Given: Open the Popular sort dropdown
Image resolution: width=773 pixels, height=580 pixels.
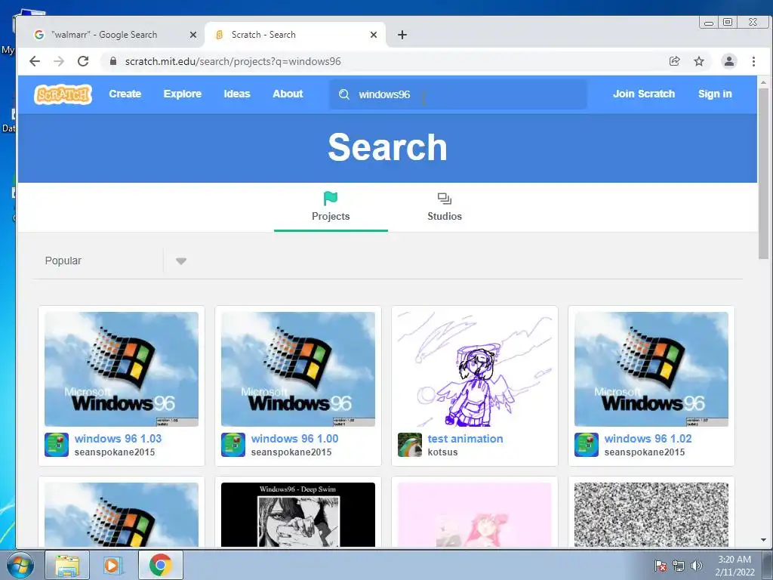Looking at the screenshot, I should pos(115,261).
